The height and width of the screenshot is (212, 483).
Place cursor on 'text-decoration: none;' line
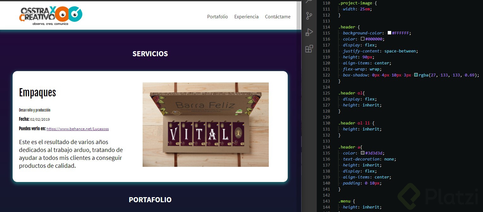click(369, 159)
